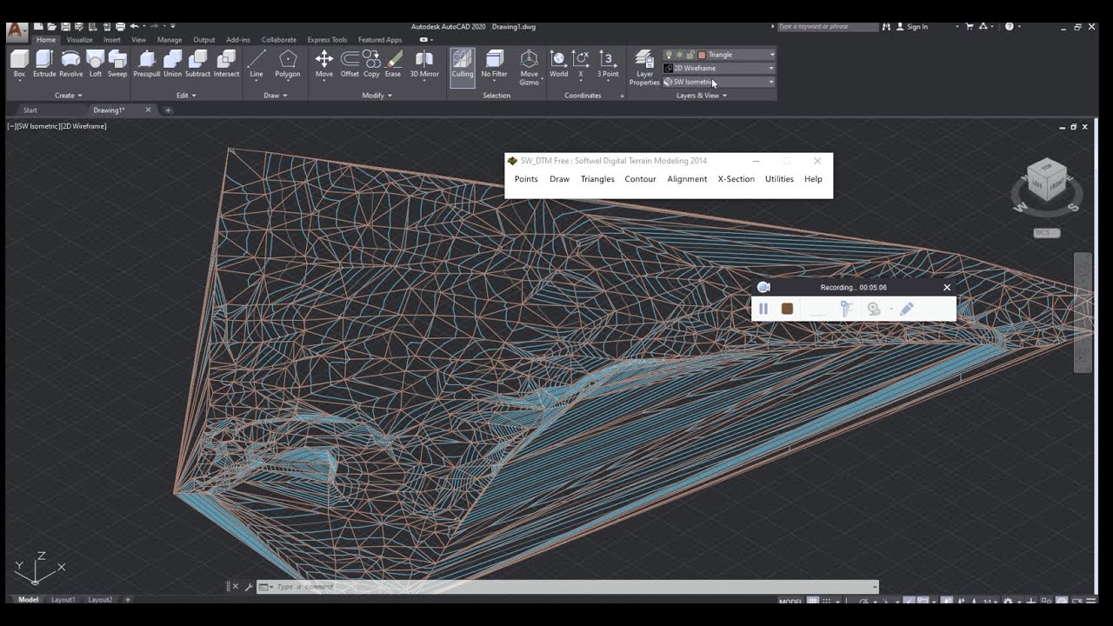Open the 3D Mirror tool
The image size is (1113, 626).
[424, 63]
